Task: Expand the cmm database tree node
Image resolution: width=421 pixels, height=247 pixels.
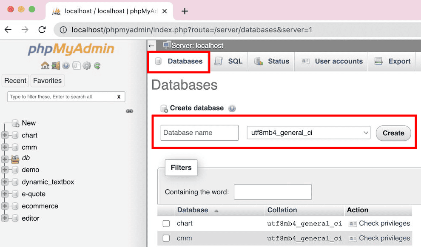Action: coord(5,147)
